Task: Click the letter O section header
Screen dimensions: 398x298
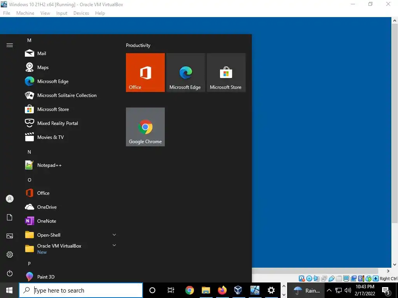Action: 30,180
